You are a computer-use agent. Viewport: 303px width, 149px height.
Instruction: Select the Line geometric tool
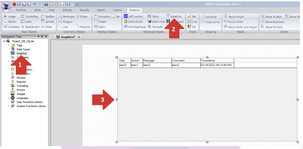pos(63,27)
